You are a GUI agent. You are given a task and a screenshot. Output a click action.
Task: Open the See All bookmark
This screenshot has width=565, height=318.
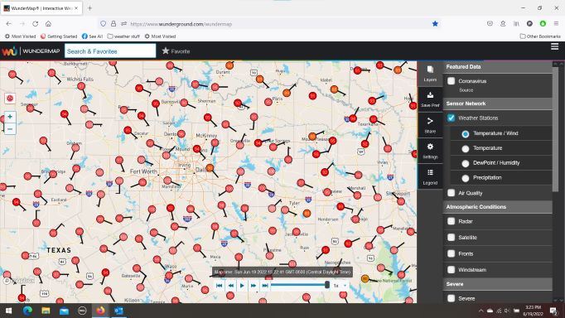click(x=92, y=36)
